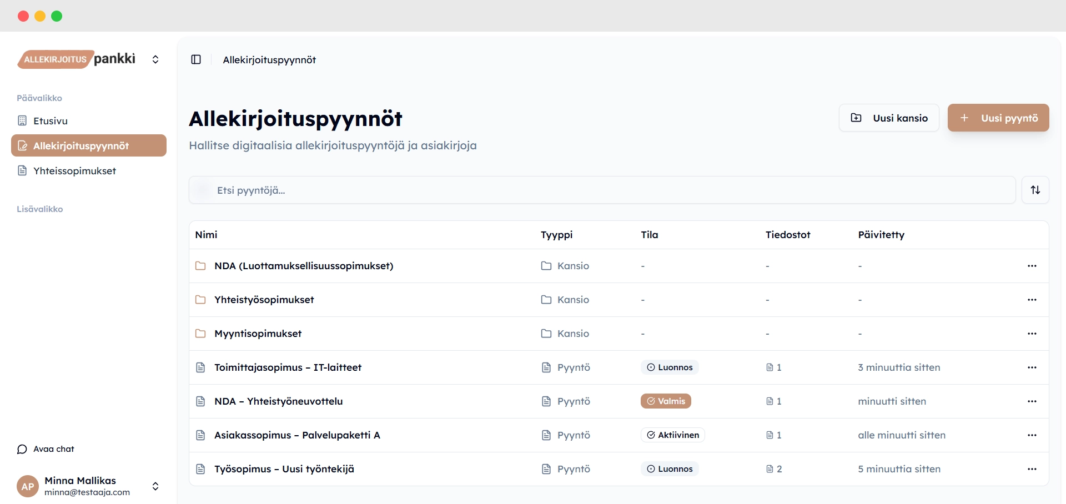Open three-dot menu for Työsopimus row
1066x504 pixels.
[1032, 469]
